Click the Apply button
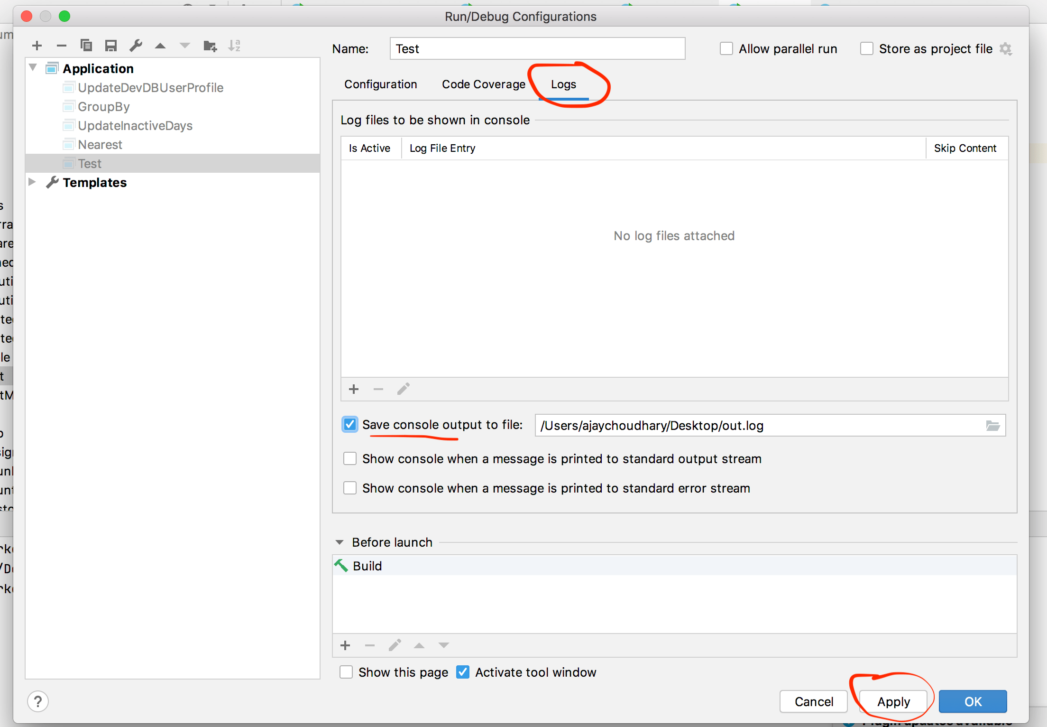Viewport: 1047px width, 727px height. tap(893, 701)
